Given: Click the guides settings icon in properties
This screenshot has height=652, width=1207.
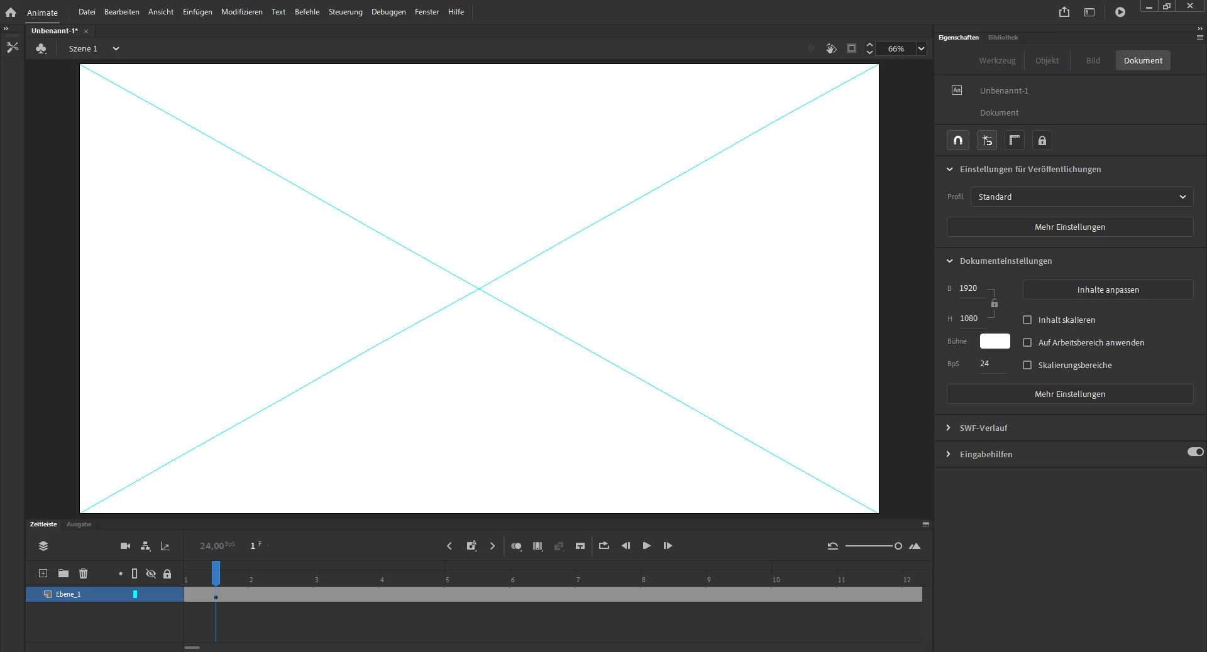Looking at the screenshot, I should coord(987,140).
